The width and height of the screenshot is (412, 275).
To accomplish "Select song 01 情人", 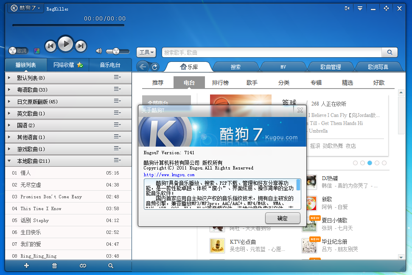I will tap(68, 173).
